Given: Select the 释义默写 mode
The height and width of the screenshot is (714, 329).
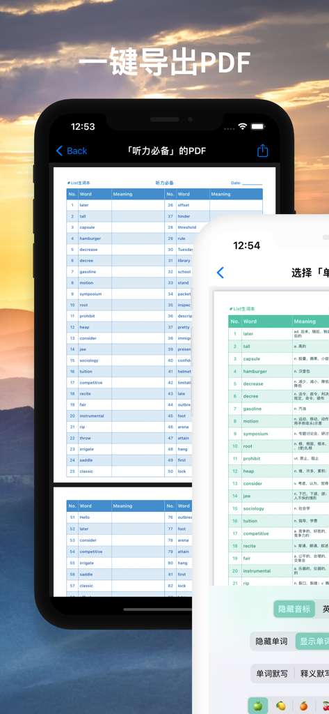Looking at the screenshot, I should (312, 674).
